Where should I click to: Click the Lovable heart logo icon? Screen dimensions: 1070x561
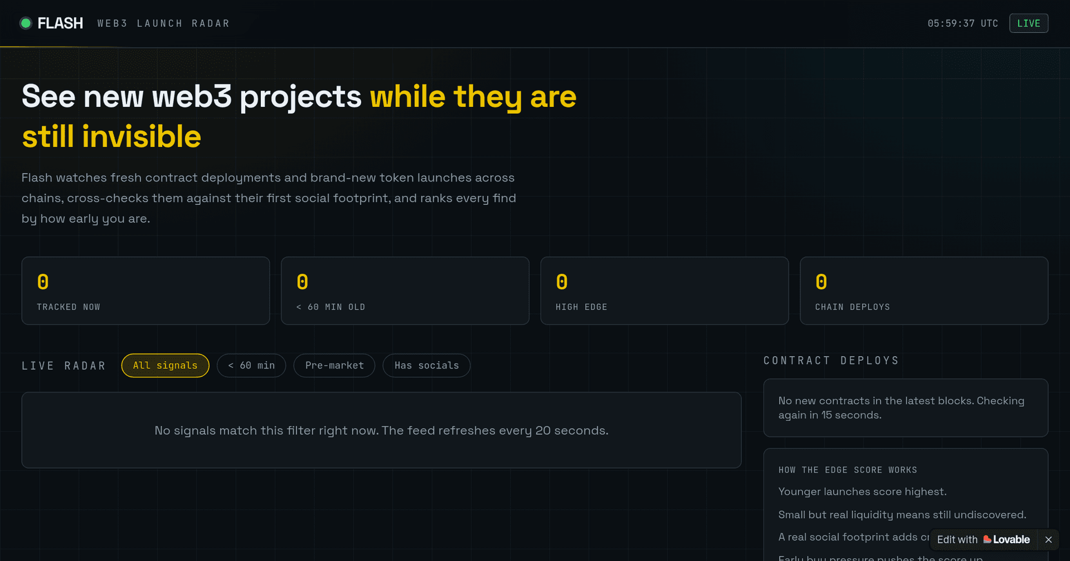click(987, 539)
